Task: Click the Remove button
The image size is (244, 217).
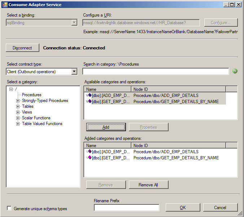Action: [x=106, y=185]
